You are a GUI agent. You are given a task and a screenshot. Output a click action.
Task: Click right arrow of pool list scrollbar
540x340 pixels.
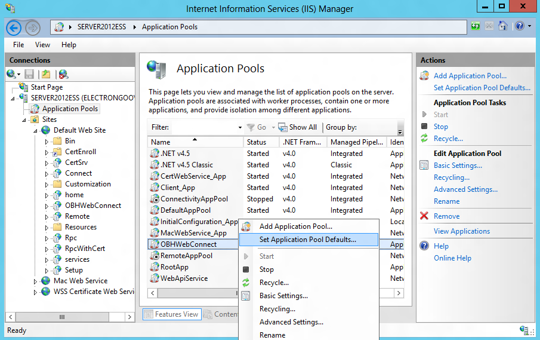click(x=399, y=293)
